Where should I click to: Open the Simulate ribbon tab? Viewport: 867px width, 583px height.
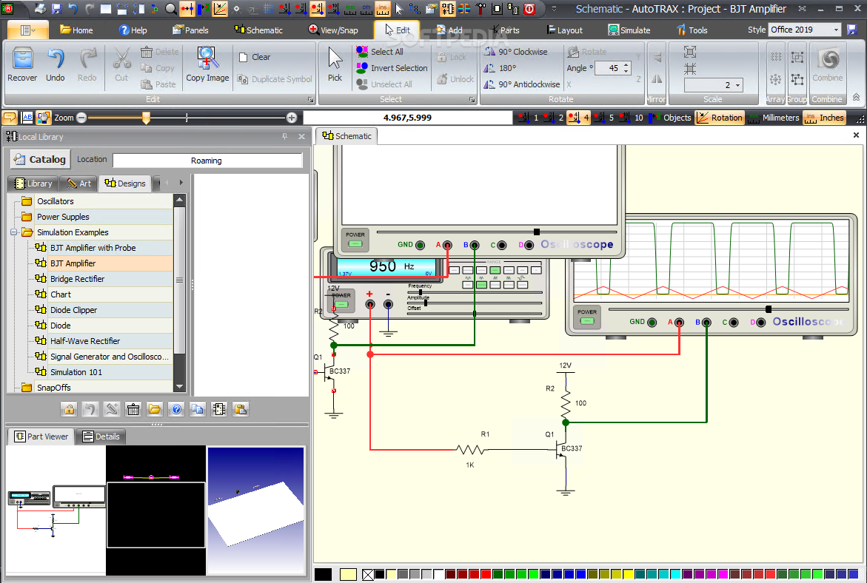[629, 30]
